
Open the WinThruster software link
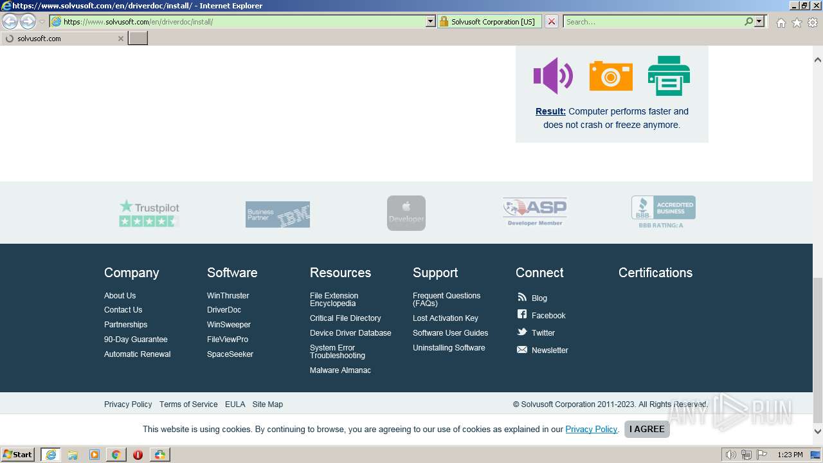coord(228,296)
